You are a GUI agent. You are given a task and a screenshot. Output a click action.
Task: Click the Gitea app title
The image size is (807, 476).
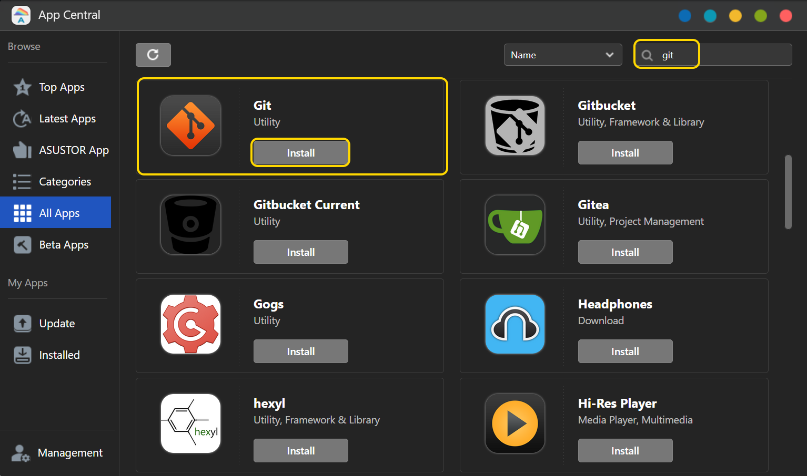pyautogui.click(x=593, y=205)
